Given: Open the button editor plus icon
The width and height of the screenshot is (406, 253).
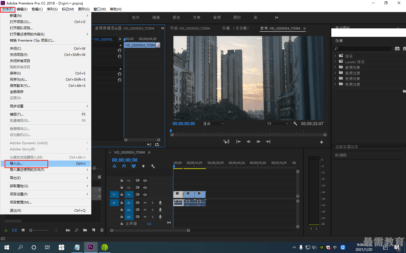Looking at the screenshot, I should 321,142.
